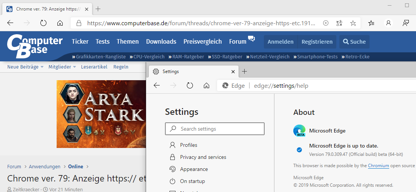Open new tab beside Settings tab

(245, 72)
